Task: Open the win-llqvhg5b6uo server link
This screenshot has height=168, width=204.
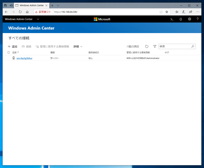Action: pyautogui.click(x=24, y=58)
